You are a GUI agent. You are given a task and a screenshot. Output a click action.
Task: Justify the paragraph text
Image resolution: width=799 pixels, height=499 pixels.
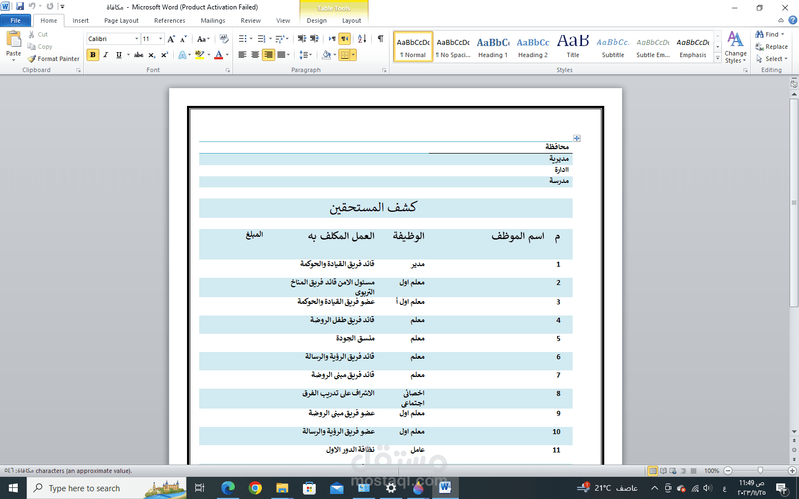[281, 55]
